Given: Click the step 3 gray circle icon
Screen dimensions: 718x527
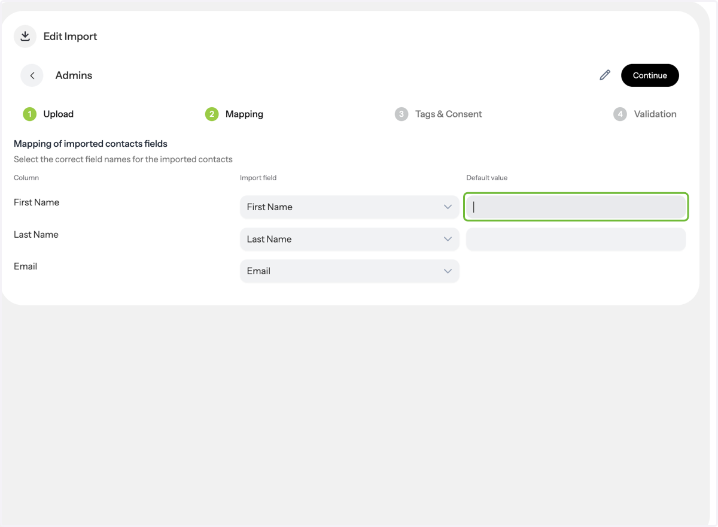Looking at the screenshot, I should pyautogui.click(x=401, y=114).
